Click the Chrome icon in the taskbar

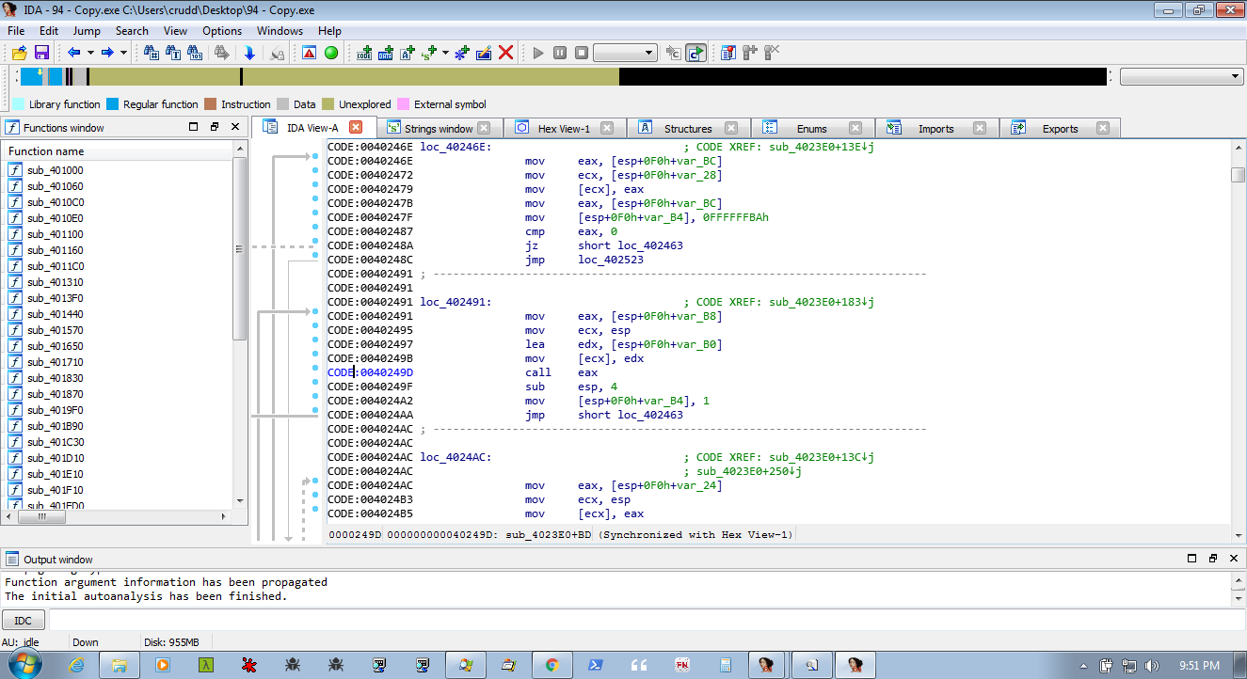tap(552, 665)
